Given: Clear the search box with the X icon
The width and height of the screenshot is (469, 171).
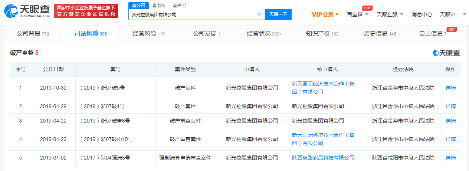Looking at the screenshot, I should [259, 14].
